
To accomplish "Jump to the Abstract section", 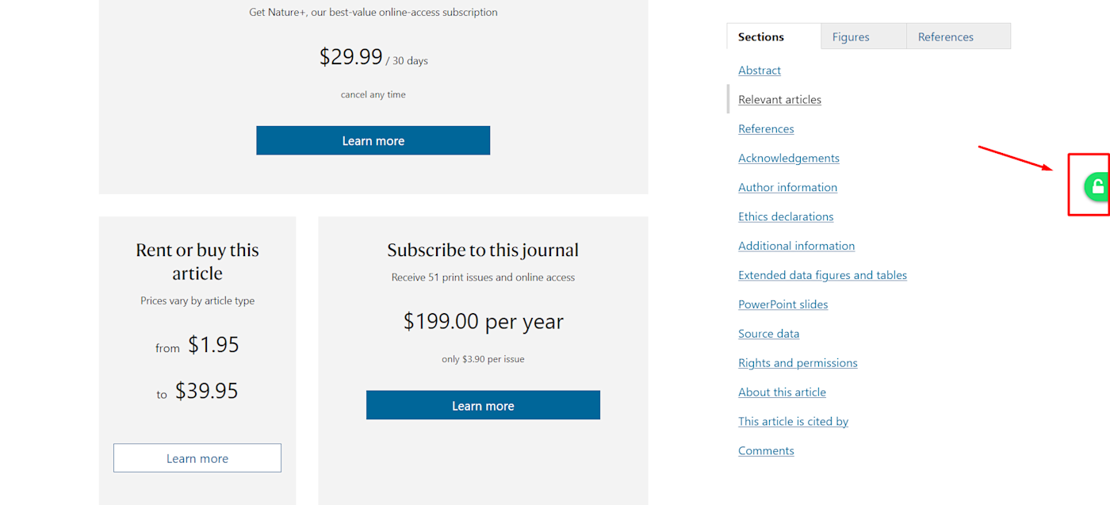I will coord(760,70).
